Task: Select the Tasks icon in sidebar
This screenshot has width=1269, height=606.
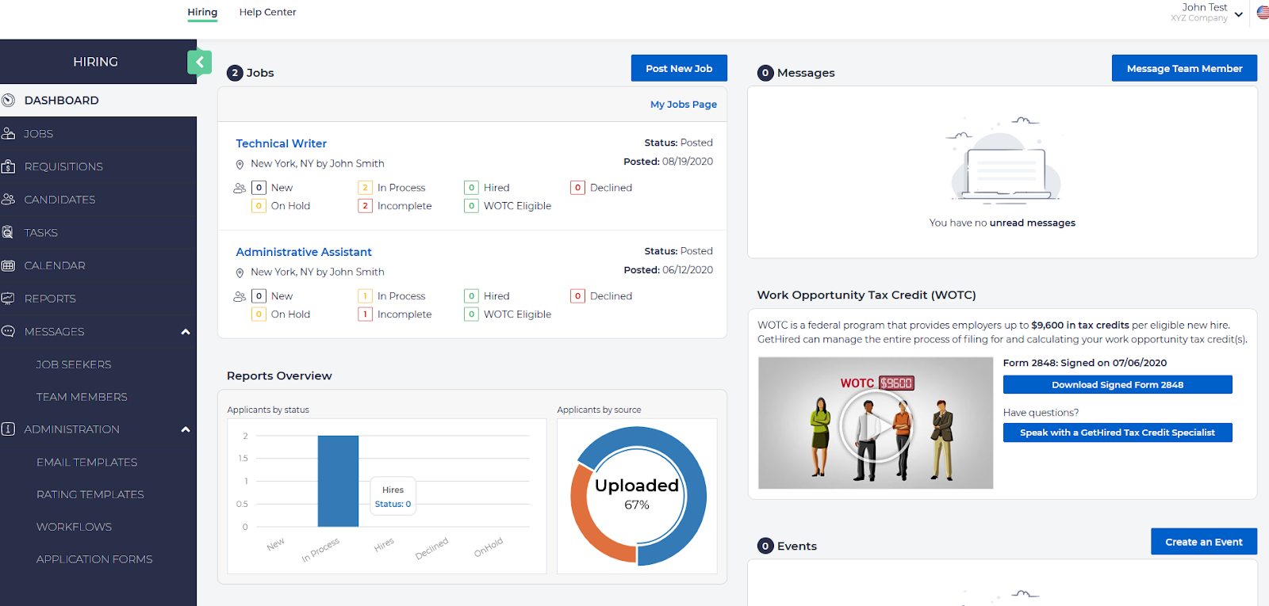Action: (9, 233)
